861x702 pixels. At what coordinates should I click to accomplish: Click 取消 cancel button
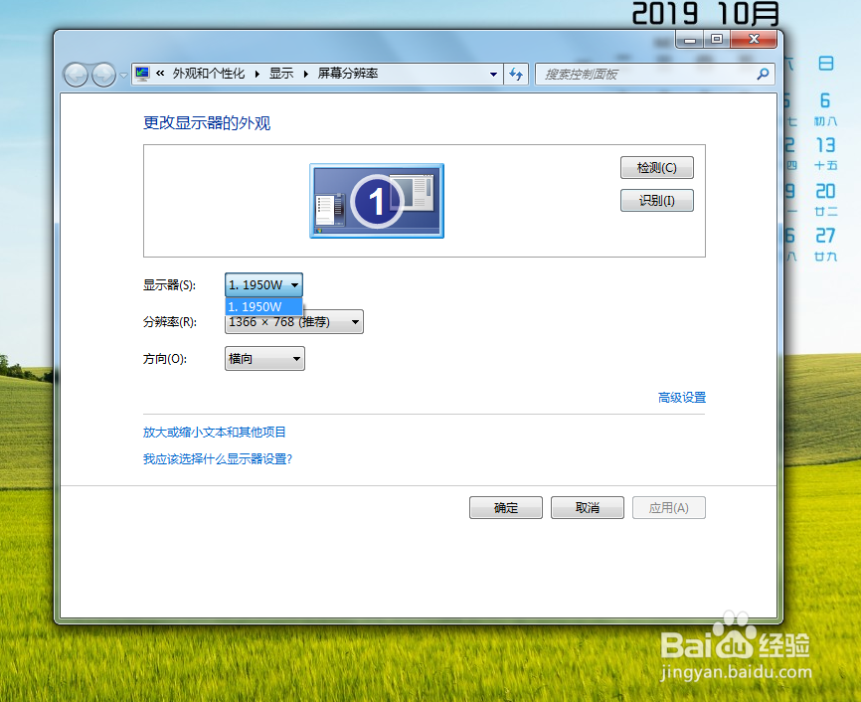[x=587, y=507]
